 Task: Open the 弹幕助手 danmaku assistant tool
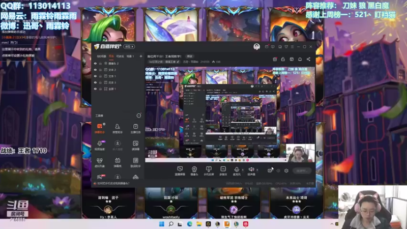pyautogui.click(x=99, y=128)
